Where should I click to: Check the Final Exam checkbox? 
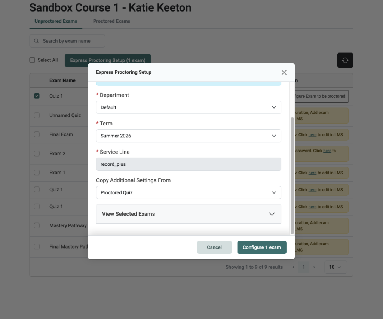pos(37,134)
